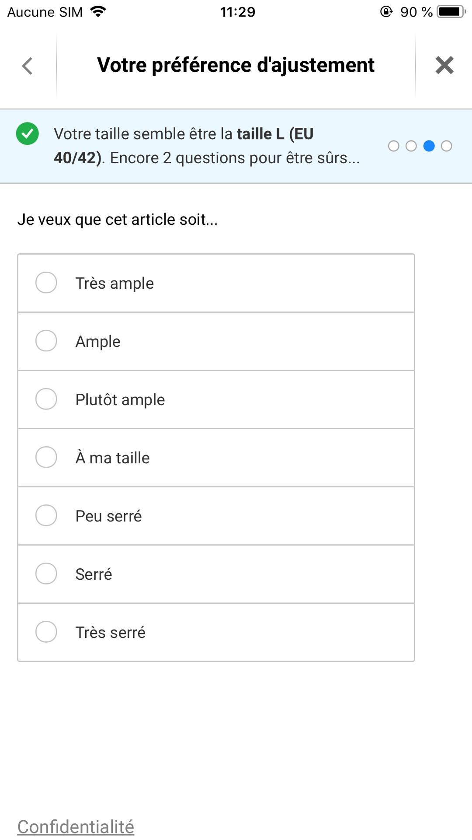Select the 'Ample' radio button
The image size is (472, 840).
[46, 341]
